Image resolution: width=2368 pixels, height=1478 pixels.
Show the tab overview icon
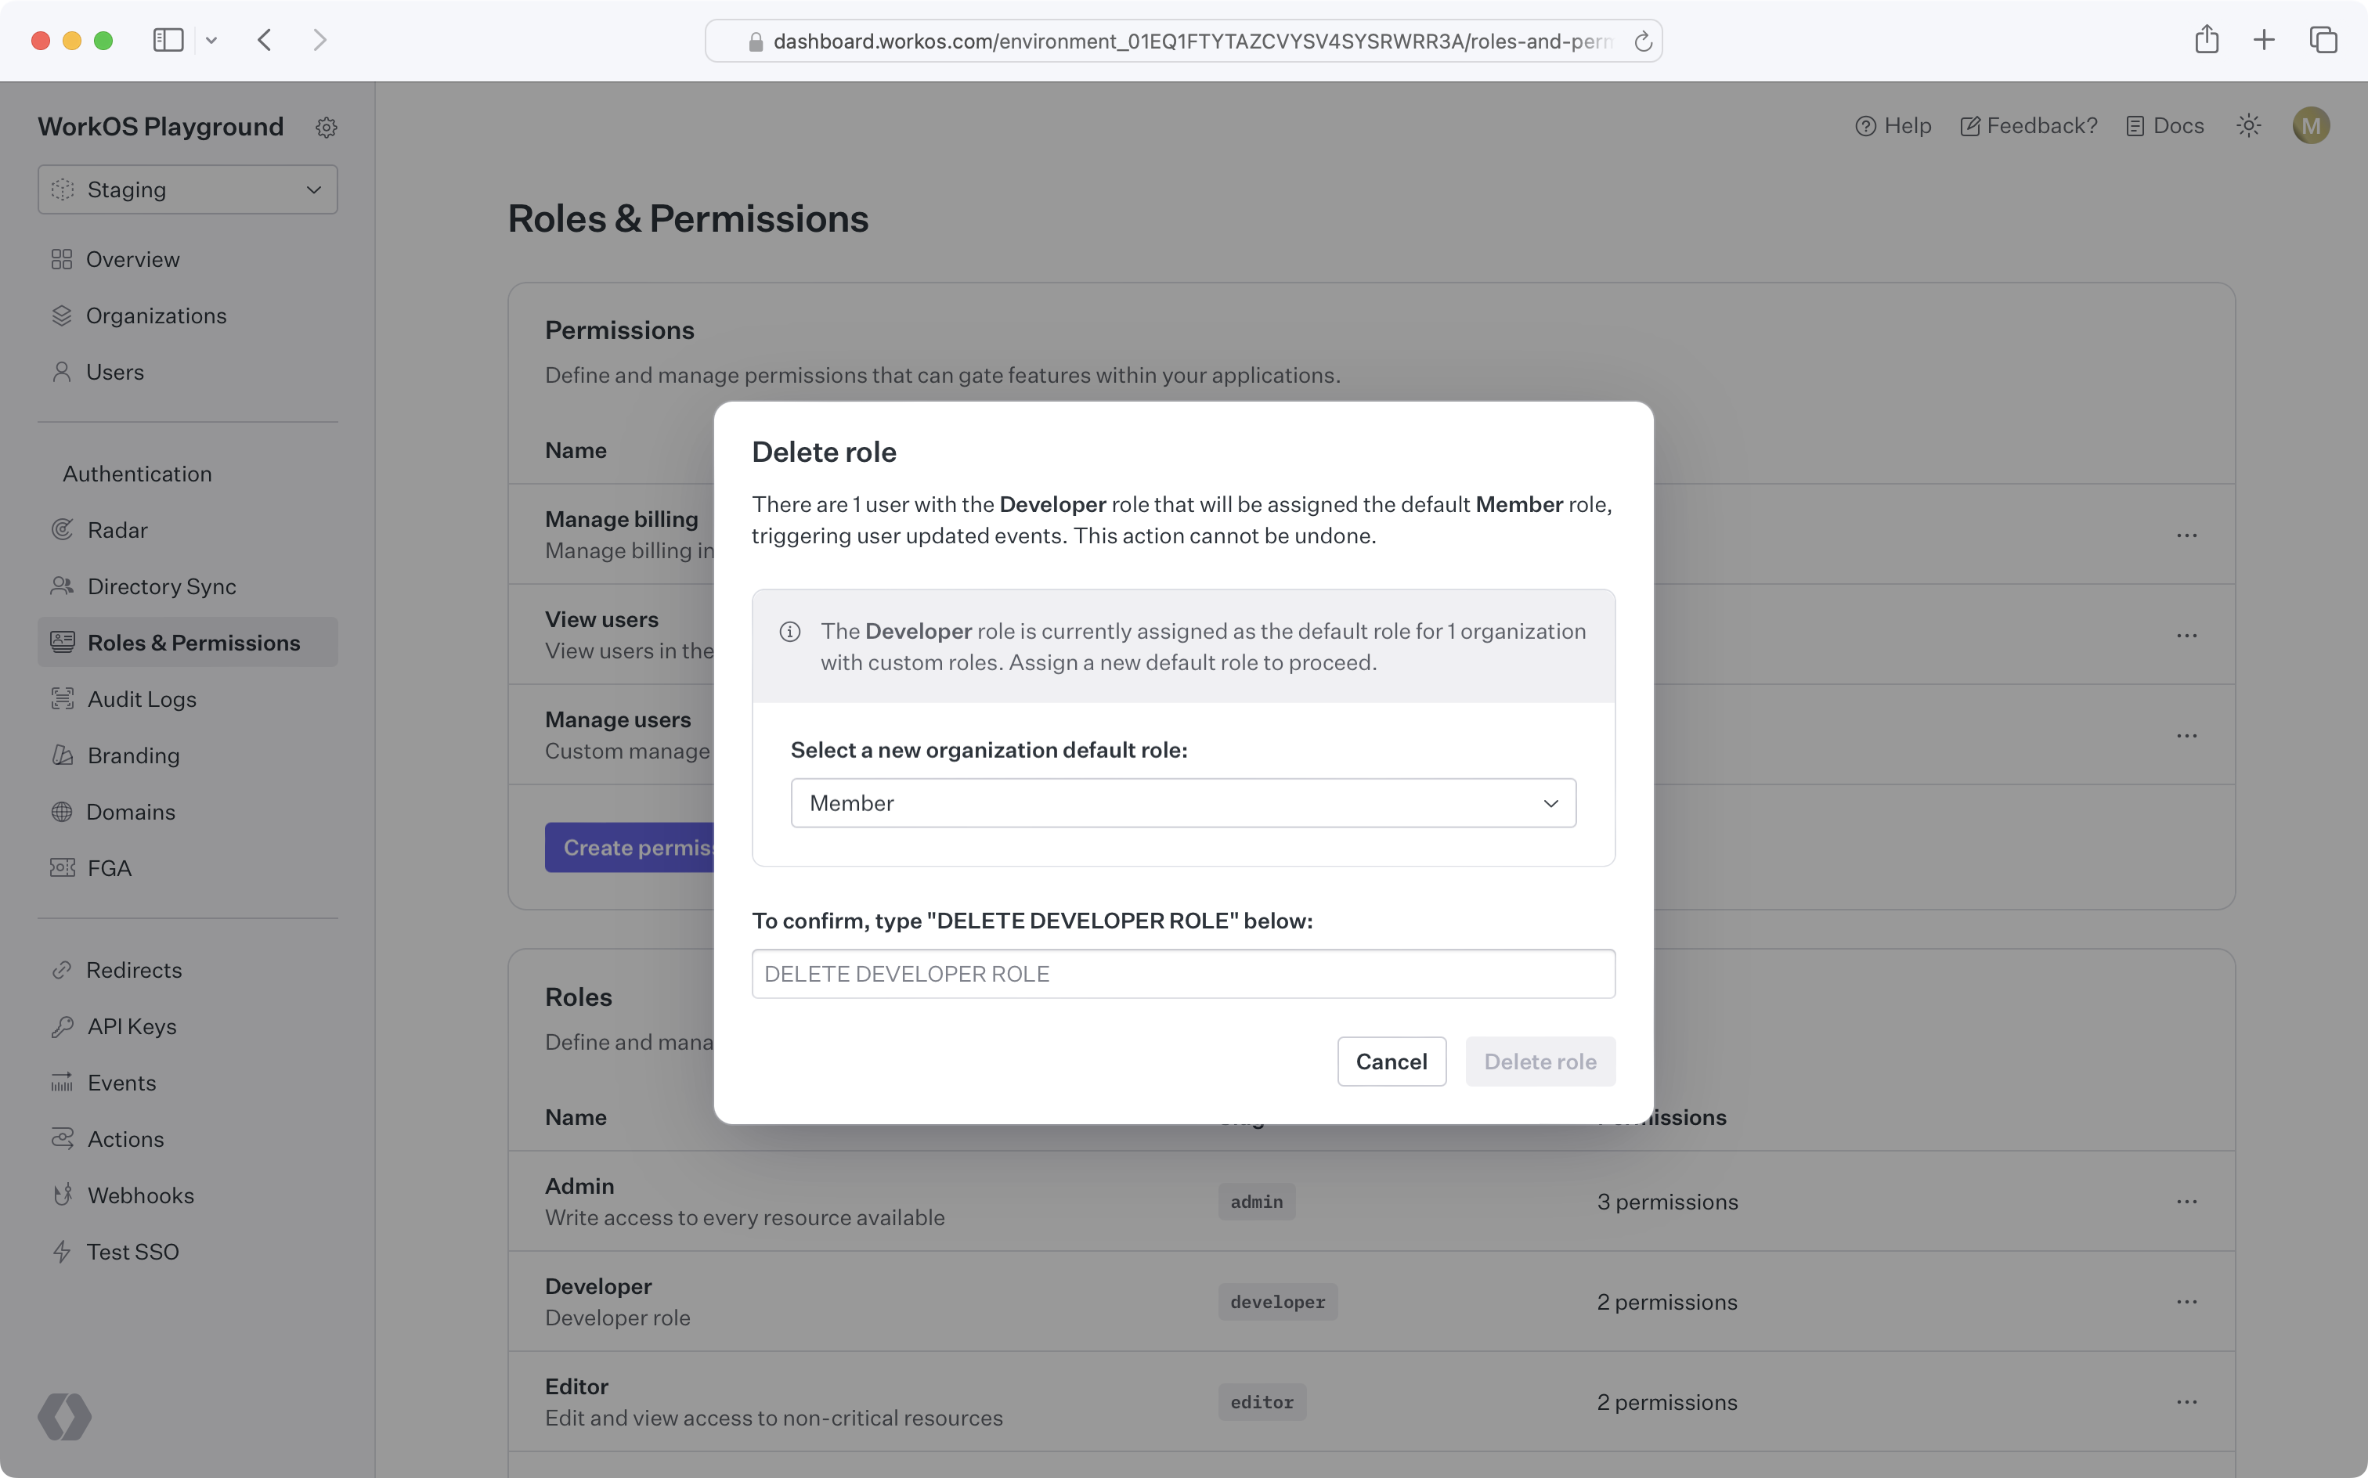(x=2323, y=40)
